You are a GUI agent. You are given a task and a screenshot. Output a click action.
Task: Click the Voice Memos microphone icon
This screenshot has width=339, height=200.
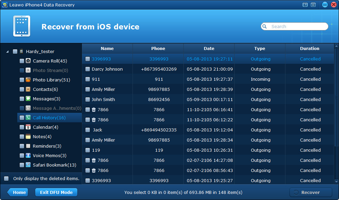coord(28,155)
